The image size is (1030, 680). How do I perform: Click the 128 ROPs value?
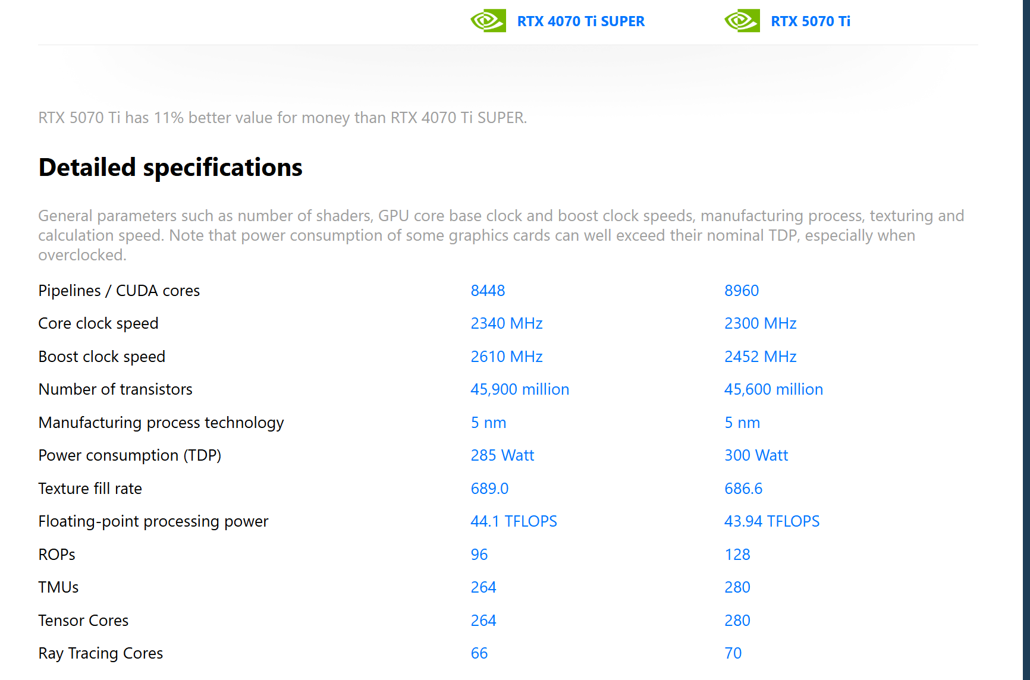[737, 555]
